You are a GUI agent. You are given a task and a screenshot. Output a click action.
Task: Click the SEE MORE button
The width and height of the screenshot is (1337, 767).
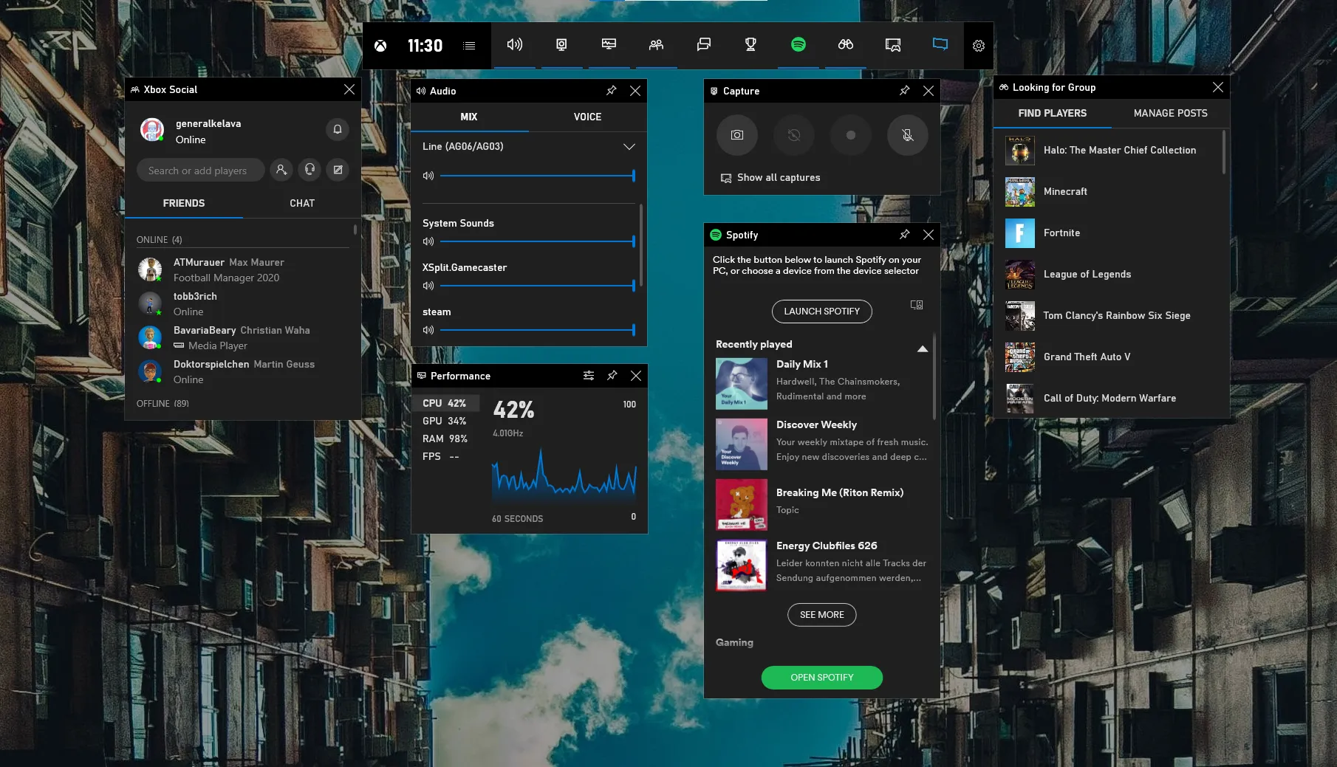[x=822, y=615]
